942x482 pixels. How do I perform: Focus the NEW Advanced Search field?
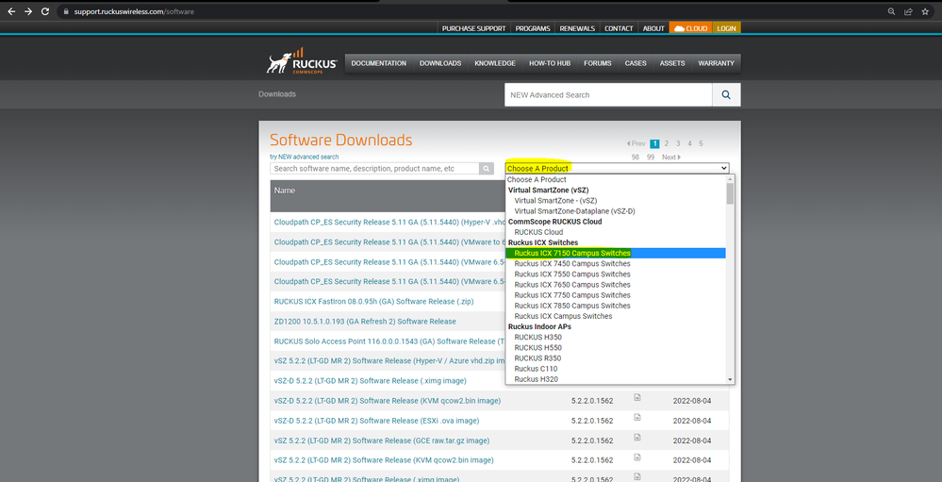pyautogui.click(x=608, y=95)
